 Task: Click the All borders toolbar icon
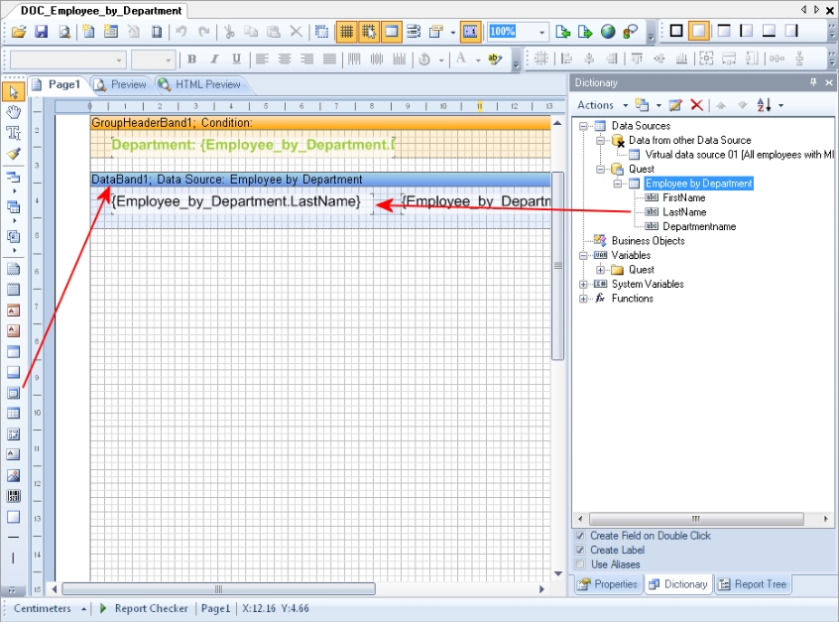[676, 31]
